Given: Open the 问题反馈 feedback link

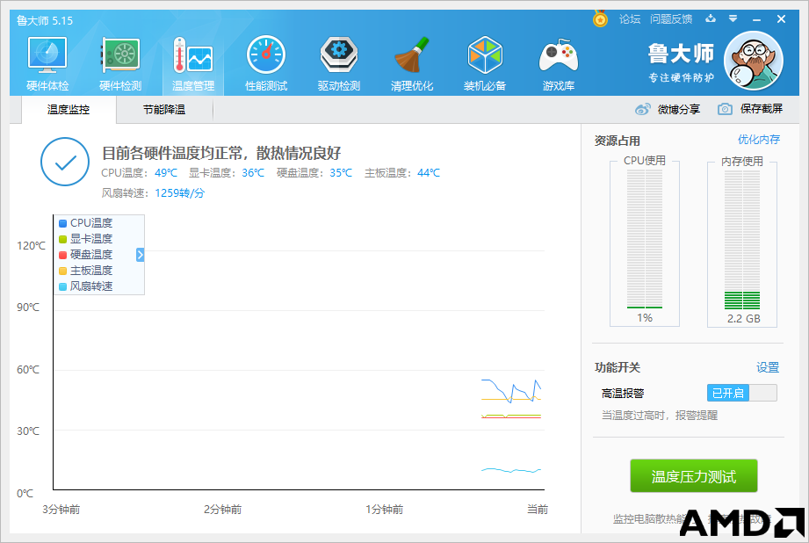Looking at the screenshot, I should 671,19.
